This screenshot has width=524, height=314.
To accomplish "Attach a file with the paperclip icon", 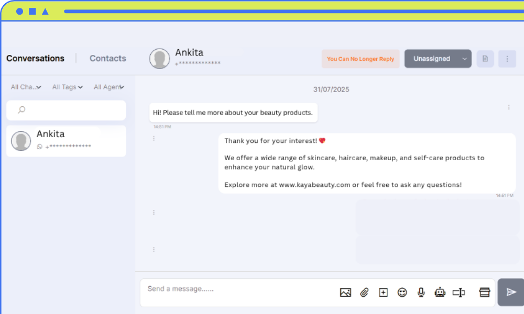I will point(364,293).
